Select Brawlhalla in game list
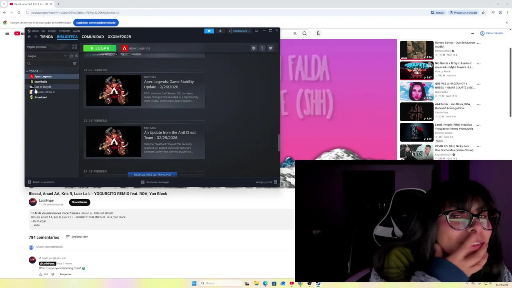This screenshot has width=512, height=288. [x=52, y=82]
